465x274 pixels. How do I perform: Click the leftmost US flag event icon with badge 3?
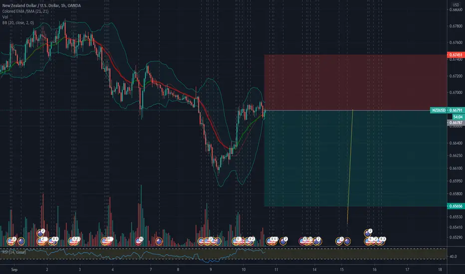[11, 242]
